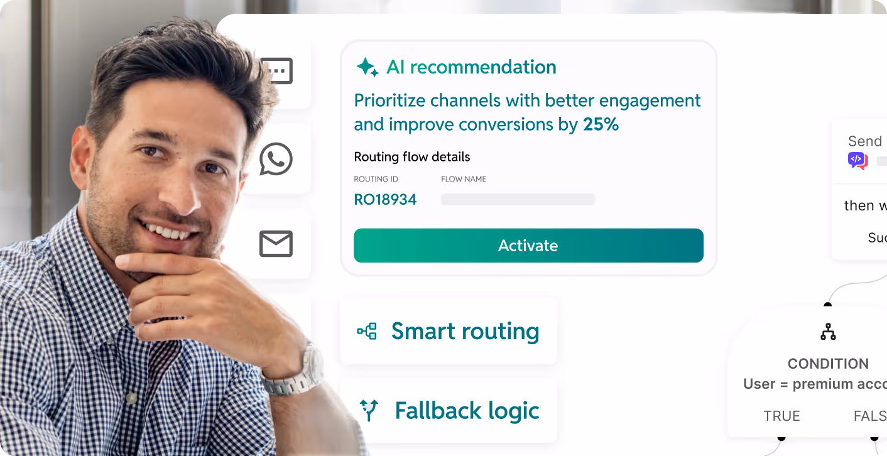Screen dimensions: 887x456
Task: Click the AI recommendation heading
Action: (x=471, y=67)
